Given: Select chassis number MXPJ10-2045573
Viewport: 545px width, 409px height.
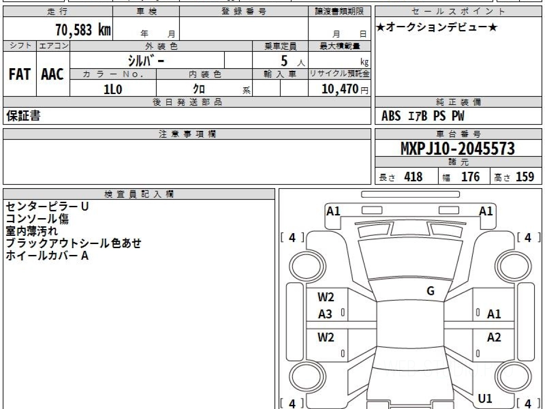Looking at the screenshot, I should (x=458, y=148).
